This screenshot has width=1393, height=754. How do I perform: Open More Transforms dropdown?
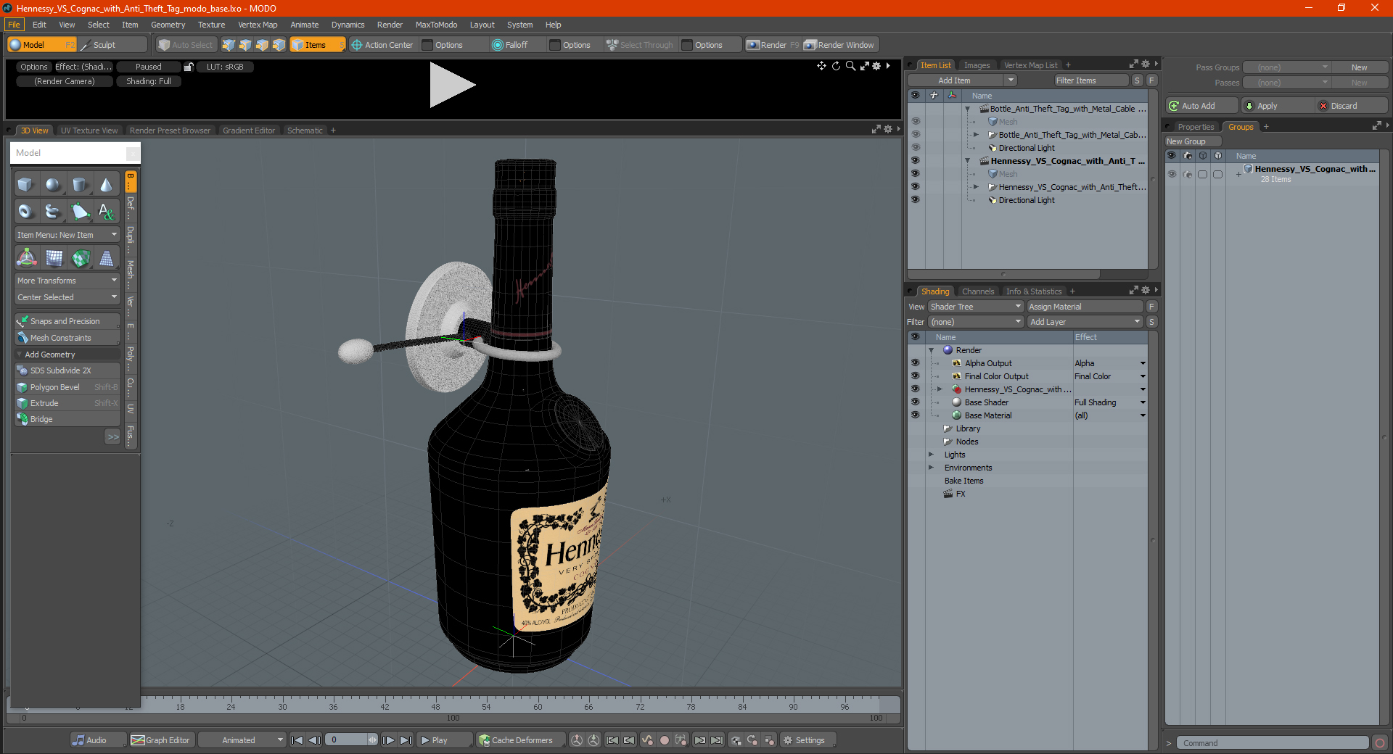tap(67, 281)
